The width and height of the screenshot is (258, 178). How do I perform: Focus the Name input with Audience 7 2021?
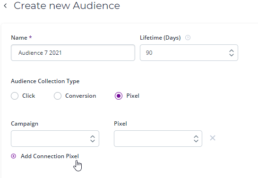pos(73,52)
